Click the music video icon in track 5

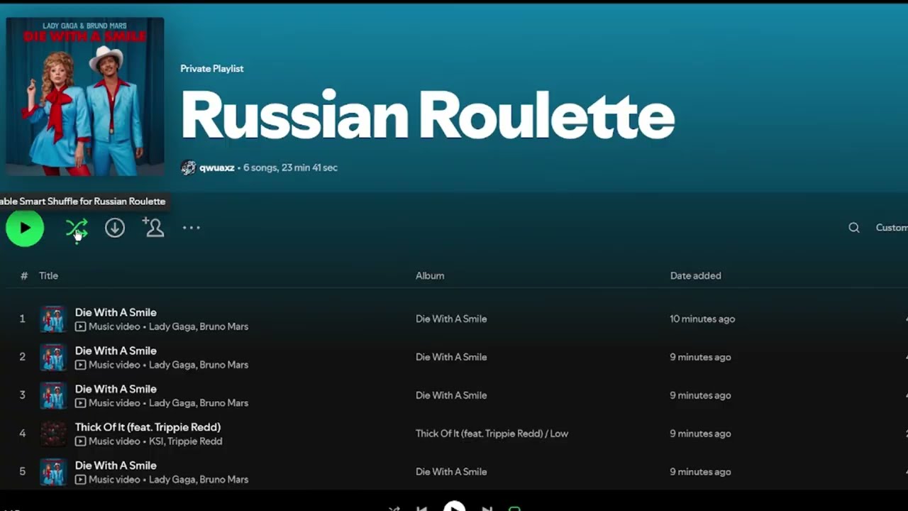click(80, 480)
